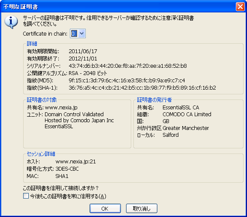This screenshot has height=217, width=247.
Task: Click the blue information bubble icon
Action: [x=11, y=22]
